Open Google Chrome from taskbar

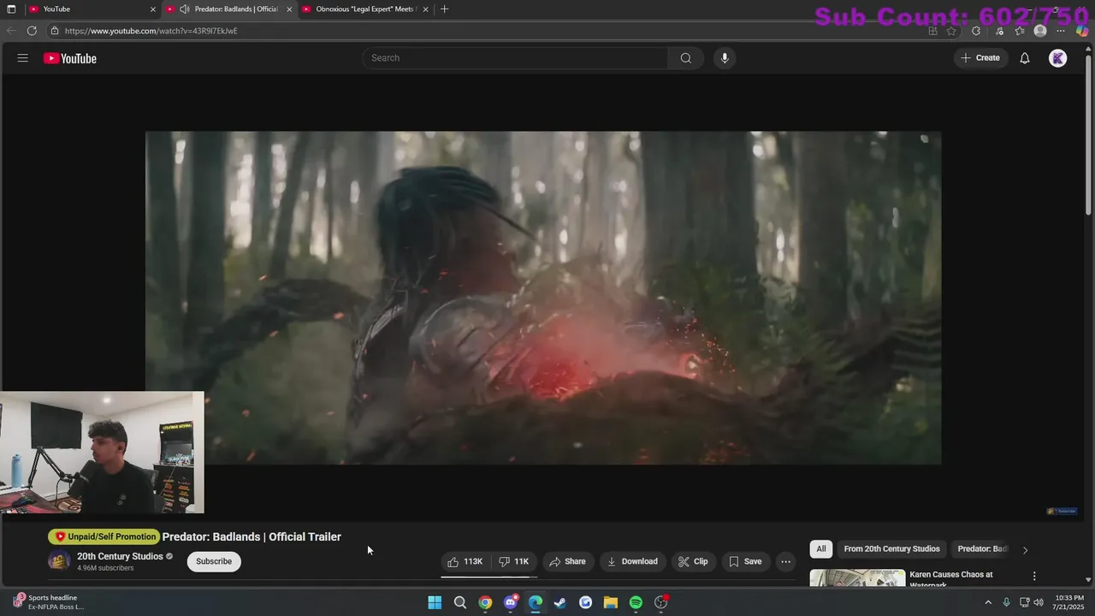(x=485, y=602)
